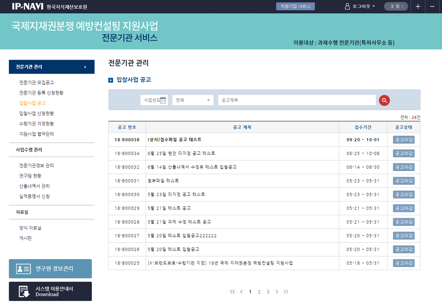Click the minus icon in the top bar
The width and height of the screenshot is (442, 303).
click(432, 7)
